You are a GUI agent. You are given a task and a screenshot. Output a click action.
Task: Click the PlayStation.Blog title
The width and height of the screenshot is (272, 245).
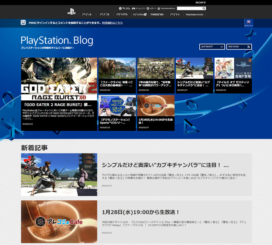(57, 41)
